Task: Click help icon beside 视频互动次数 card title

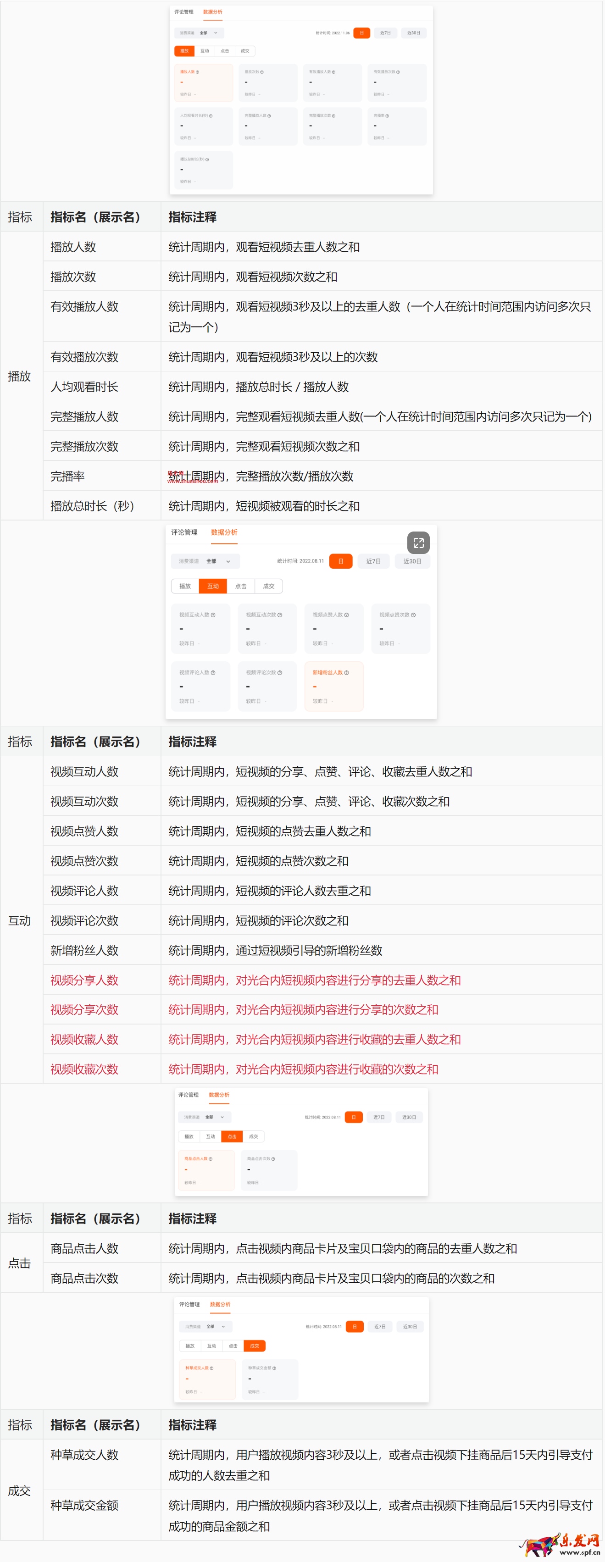Action: tap(279, 615)
